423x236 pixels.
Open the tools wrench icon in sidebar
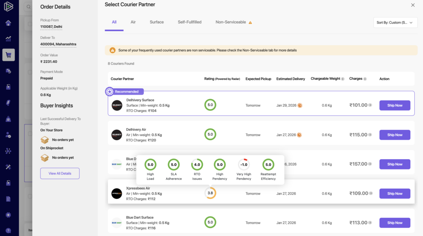pos(8,167)
